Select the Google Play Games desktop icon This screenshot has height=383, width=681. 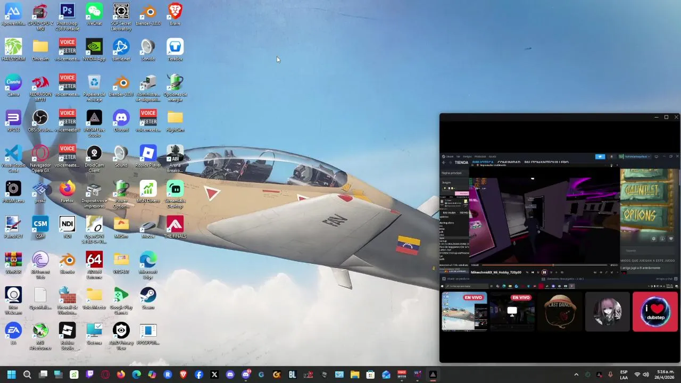[x=121, y=301]
